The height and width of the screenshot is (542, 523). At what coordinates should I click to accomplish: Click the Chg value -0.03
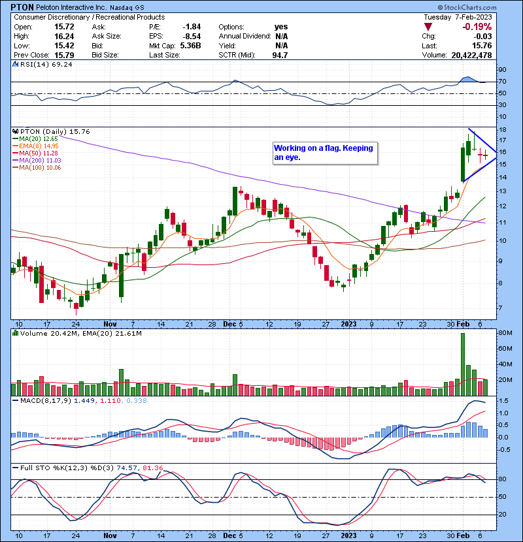pyautogui.click(x=482, y=37)
